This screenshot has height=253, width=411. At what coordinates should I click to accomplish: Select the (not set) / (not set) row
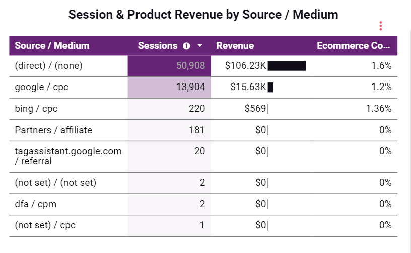point(55,182)
